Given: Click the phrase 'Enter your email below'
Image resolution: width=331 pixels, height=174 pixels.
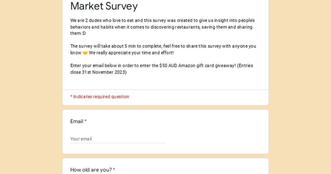Looking at the screenshot, I should (x=94, y=66).
